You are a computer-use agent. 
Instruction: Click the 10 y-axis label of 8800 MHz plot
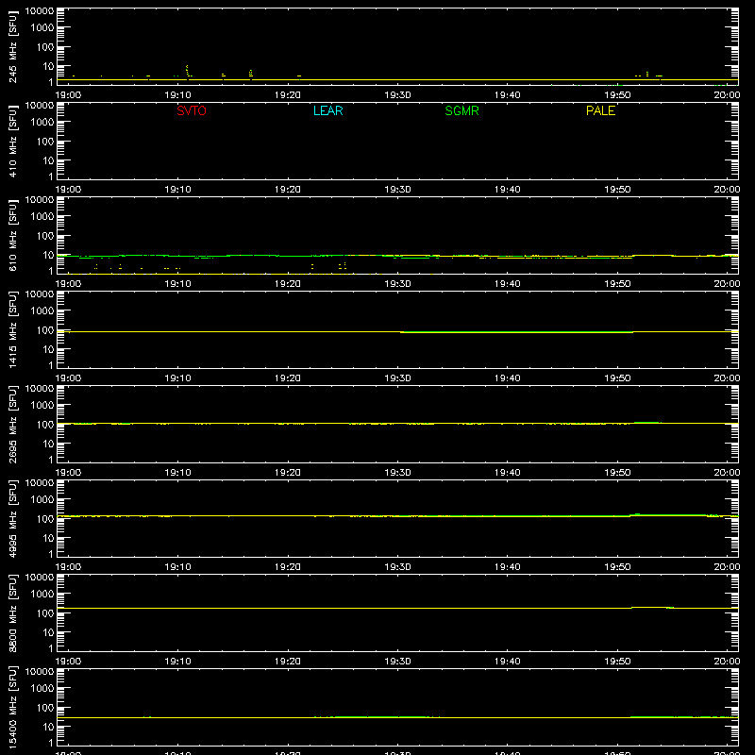tap(48, 632)
